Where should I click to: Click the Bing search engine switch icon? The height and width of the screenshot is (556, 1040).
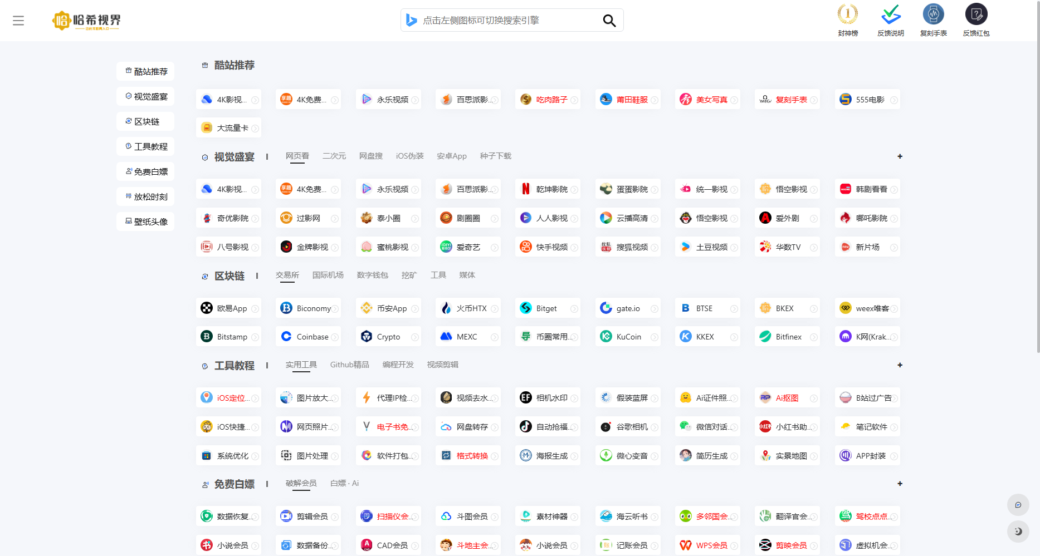pos(412,20)
